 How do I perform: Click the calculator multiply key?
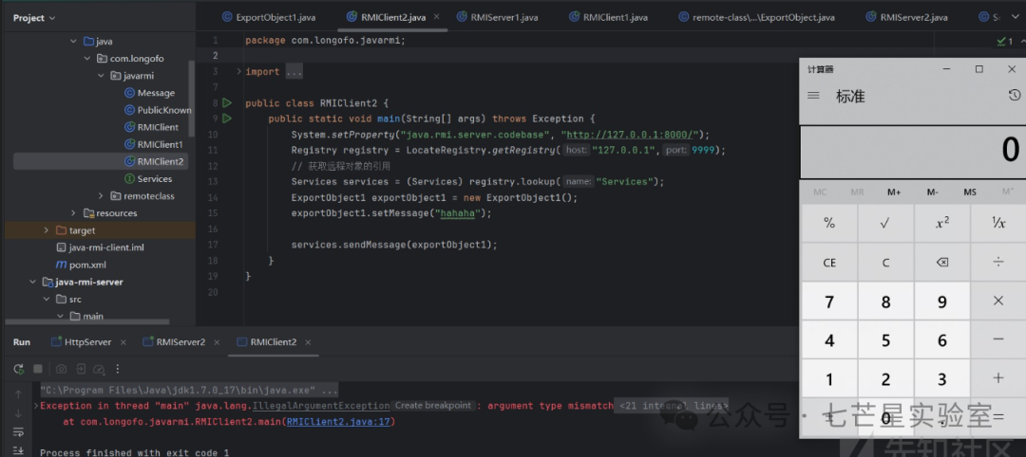point(998,301)
